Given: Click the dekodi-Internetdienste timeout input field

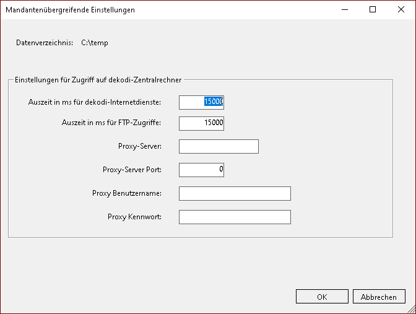Looking at the screenshot, I should tap(201, 102).
